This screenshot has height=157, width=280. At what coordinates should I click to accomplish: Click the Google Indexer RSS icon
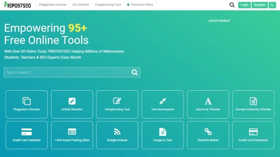point(117,132)
